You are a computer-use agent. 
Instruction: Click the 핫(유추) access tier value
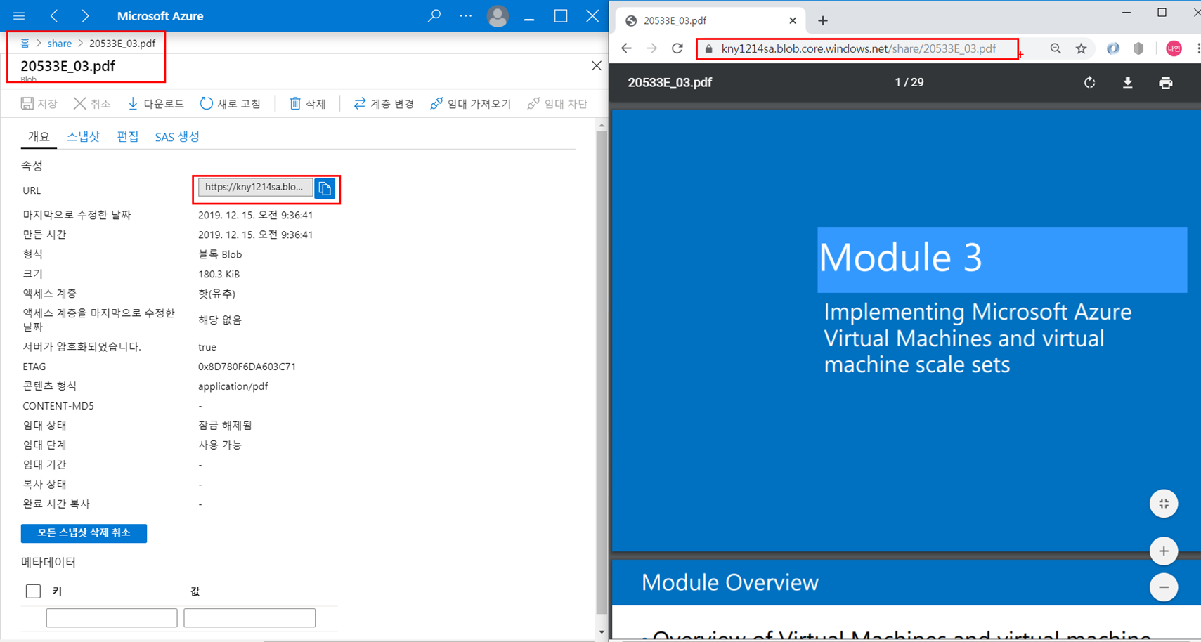tap(216, 294)
